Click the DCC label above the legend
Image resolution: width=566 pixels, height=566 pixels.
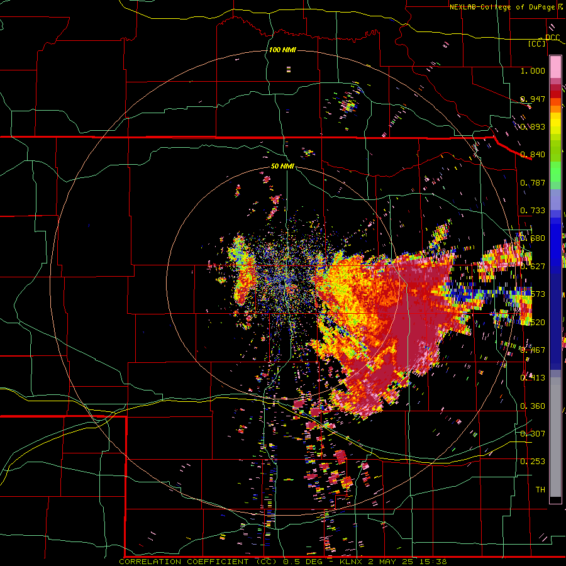(x=552, y=37)
